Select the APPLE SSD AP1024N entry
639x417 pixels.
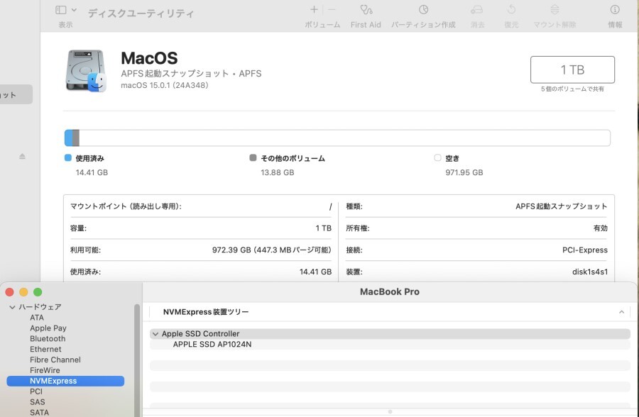click(x=212, y=345)
